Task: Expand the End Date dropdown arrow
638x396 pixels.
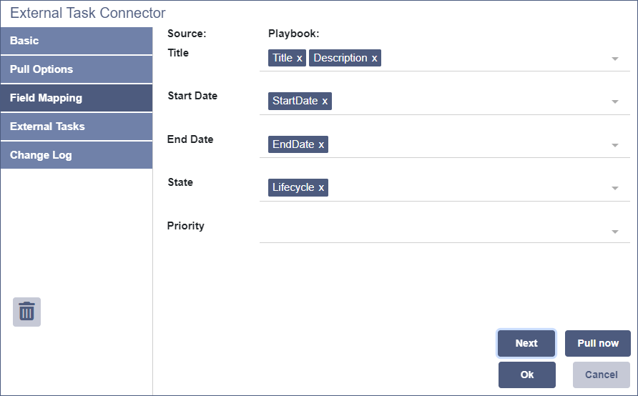Action: [x=615, y=145]
